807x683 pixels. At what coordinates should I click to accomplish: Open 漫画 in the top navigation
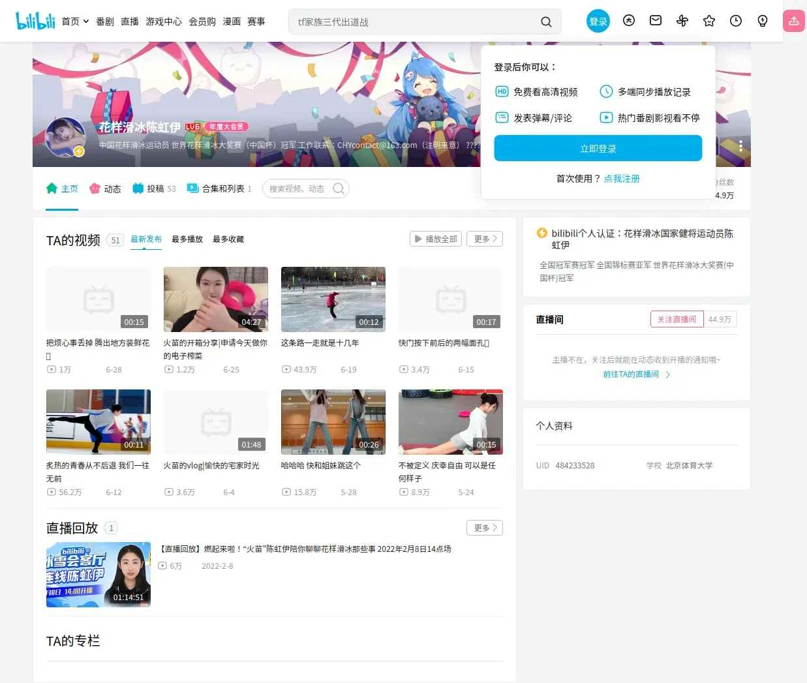point(232,22)
